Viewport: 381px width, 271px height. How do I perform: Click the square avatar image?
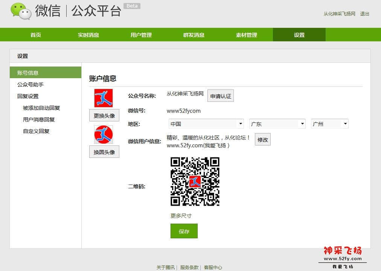tap(104, 98)
